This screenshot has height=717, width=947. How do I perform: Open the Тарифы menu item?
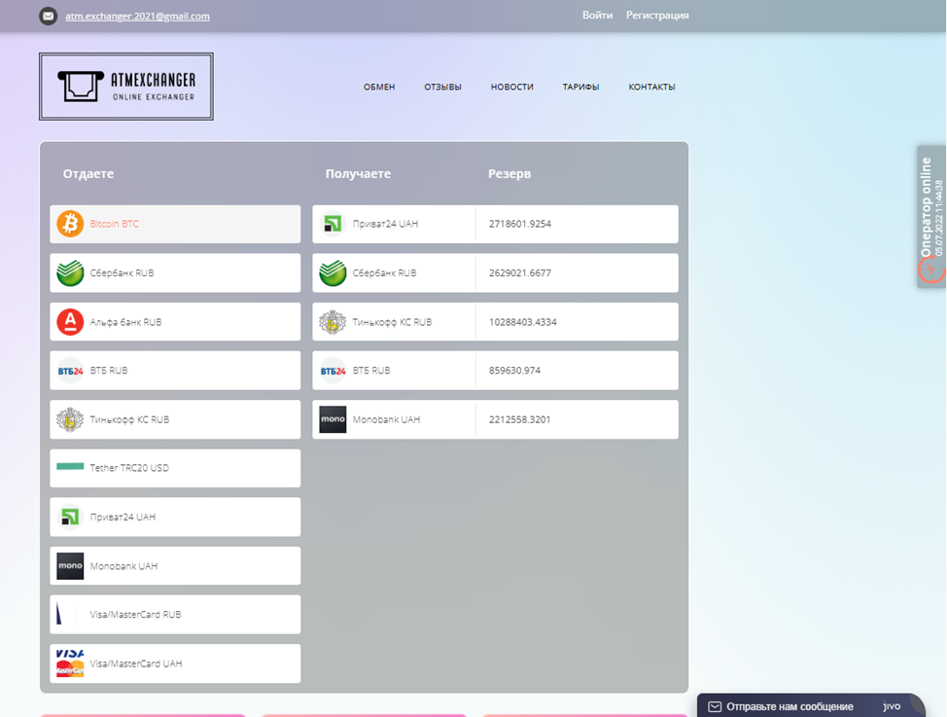coord(580,88)
